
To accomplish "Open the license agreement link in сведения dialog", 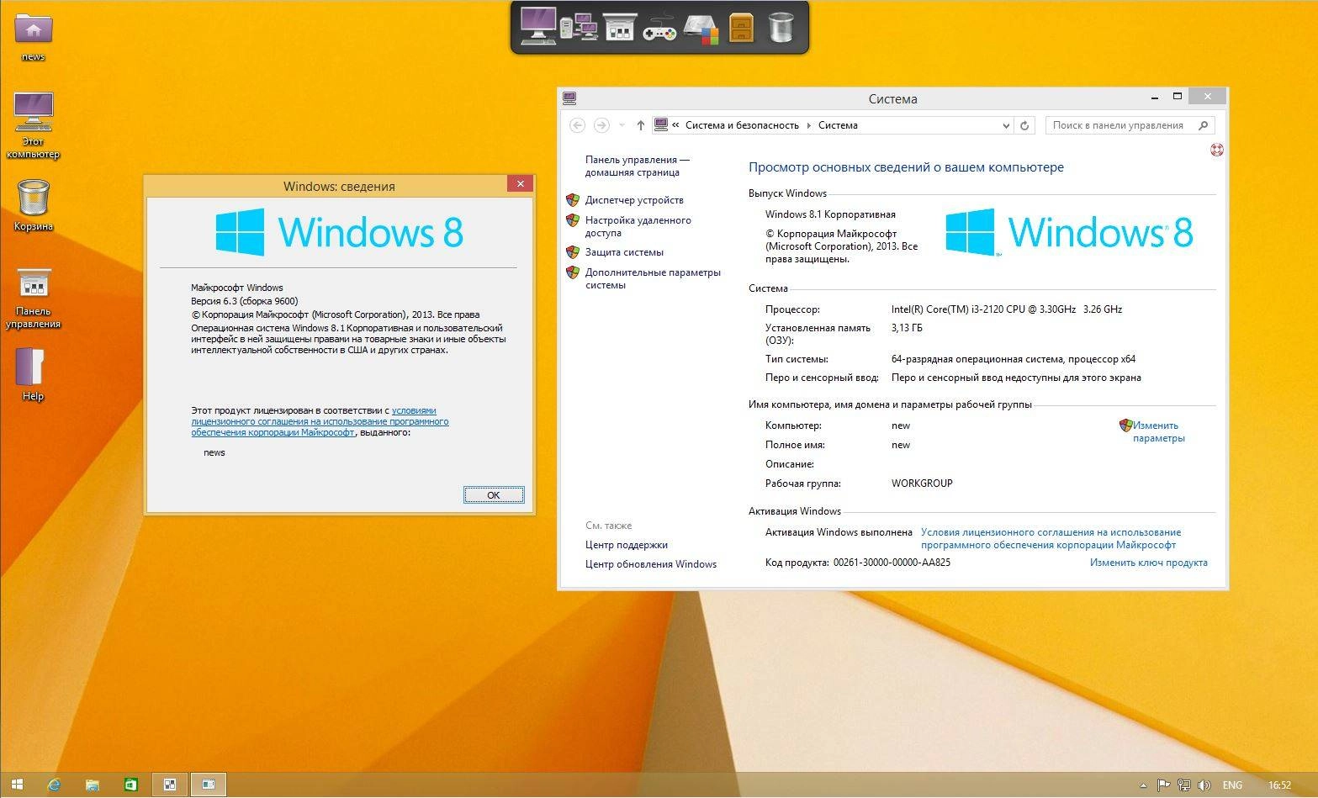I will (x=320, y=421).
